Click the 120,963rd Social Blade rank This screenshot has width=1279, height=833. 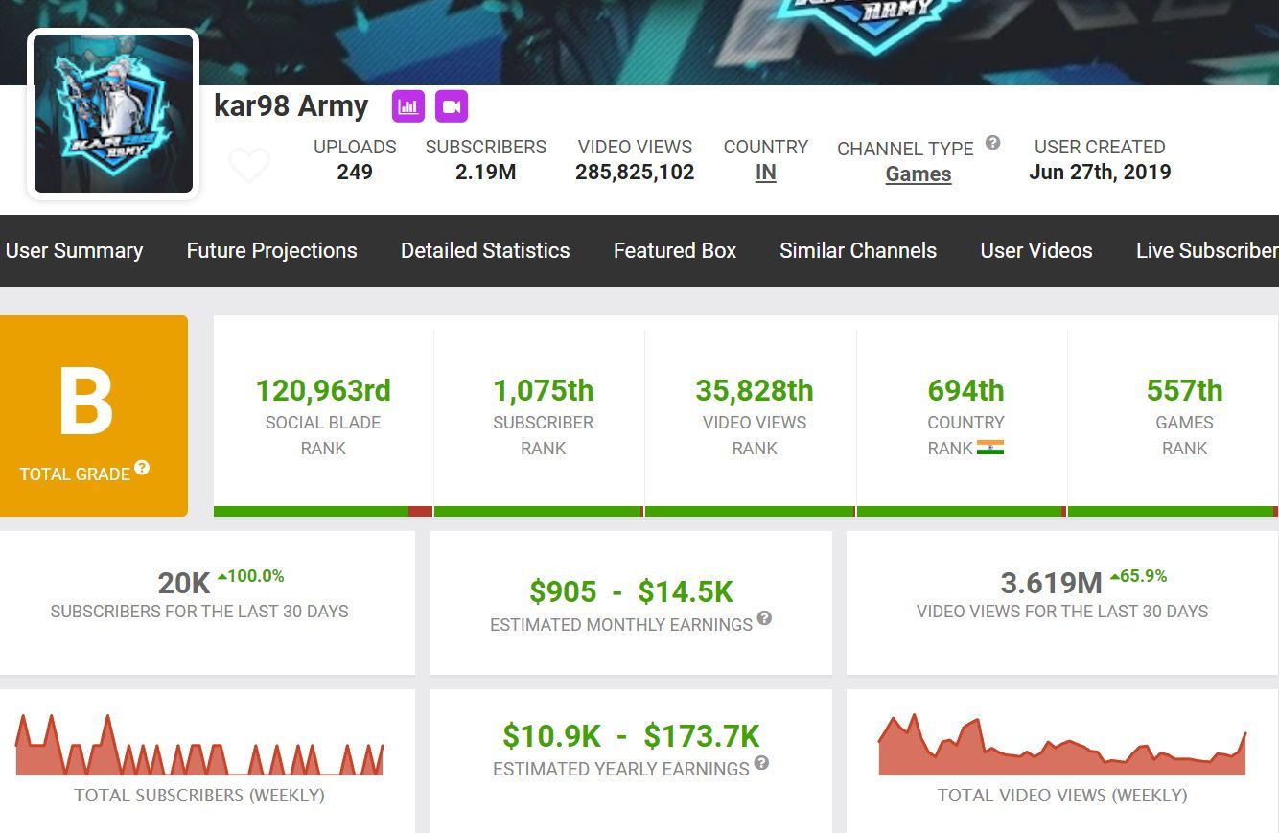click(x=323, y=390)
